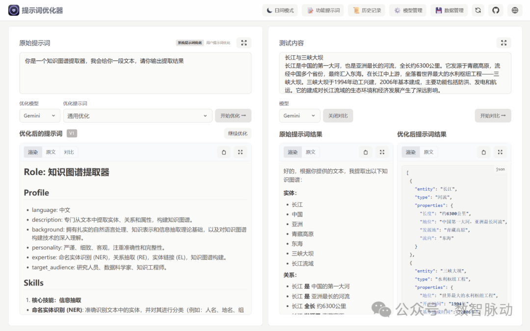Expand 测试内容 panel to fullscreen
This screenshot has width=530, height=331.
point(503,43)
